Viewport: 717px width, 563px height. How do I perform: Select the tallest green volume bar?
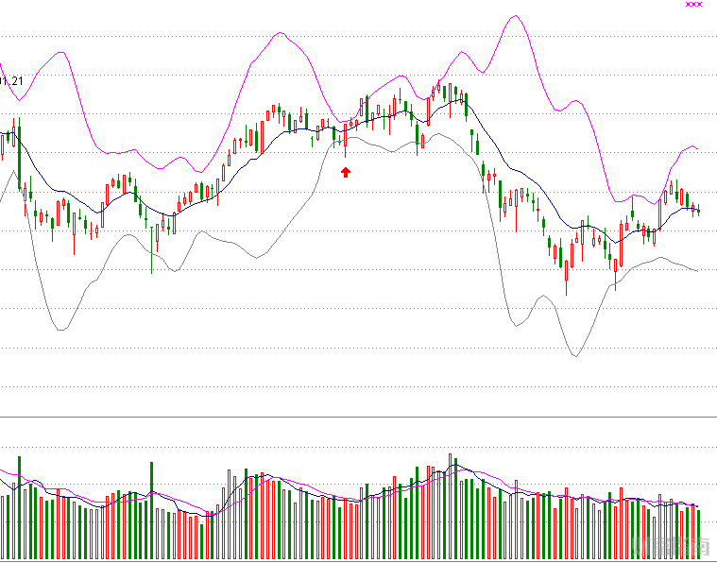(x=19, y=507)
